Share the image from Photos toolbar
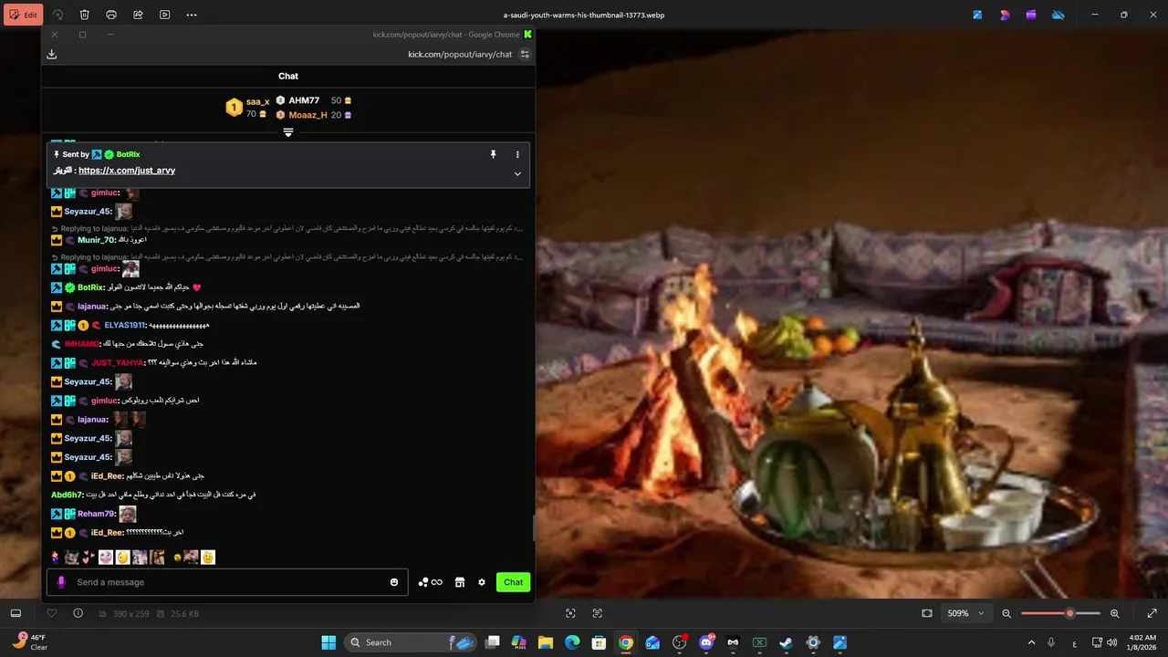Image resolution: width=1168 pixels, height=657 pixels. tap(138, 15)
